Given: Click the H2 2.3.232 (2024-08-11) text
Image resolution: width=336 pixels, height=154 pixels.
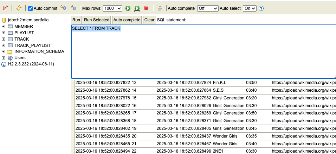Looking at the screenshot, I should click(31, 64).
